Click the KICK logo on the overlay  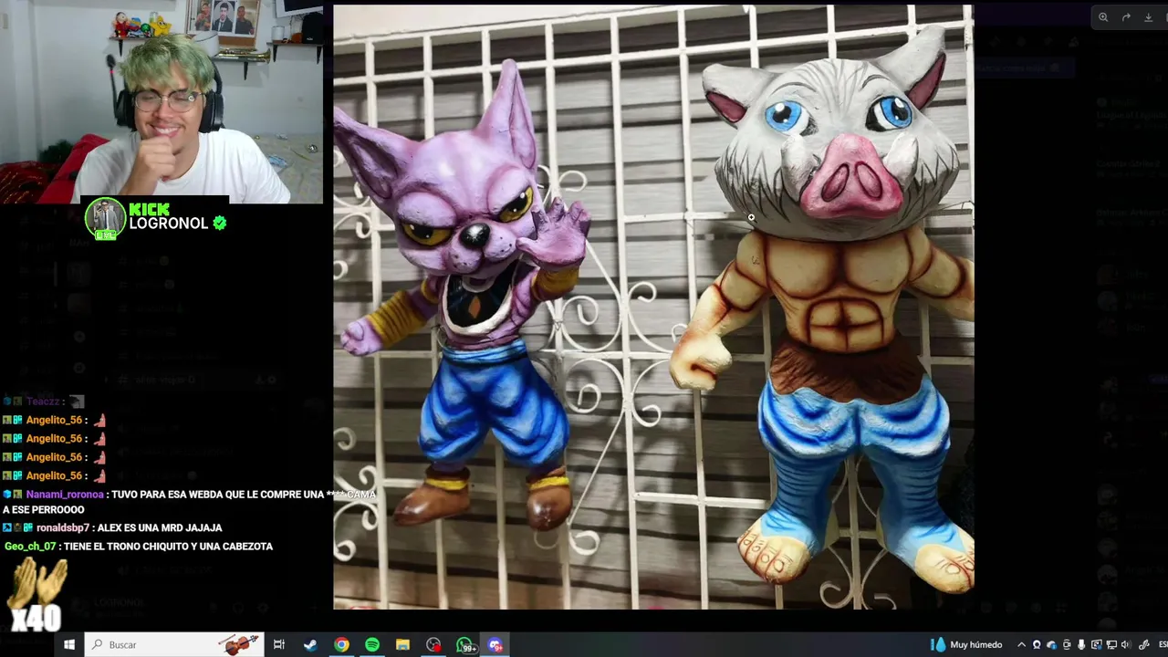[x=149, y=209]
